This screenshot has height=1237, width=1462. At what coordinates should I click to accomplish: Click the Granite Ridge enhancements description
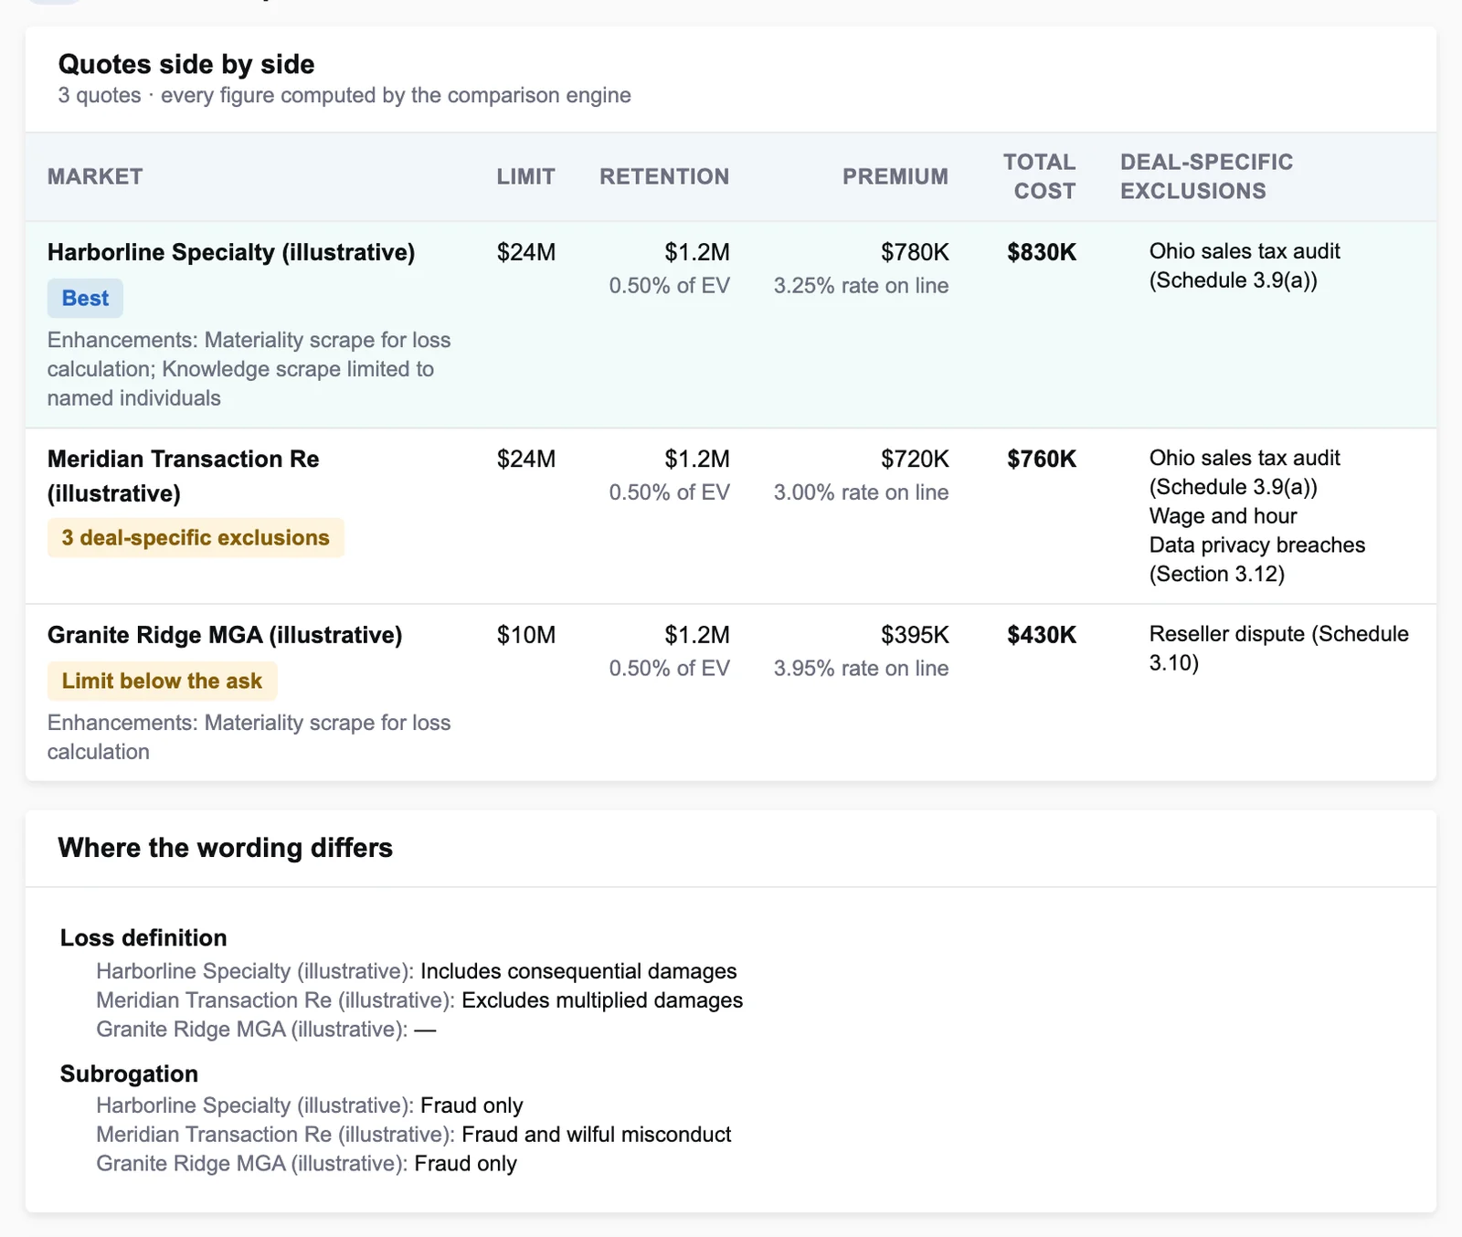pyautogui.click(x=249, y=737)
